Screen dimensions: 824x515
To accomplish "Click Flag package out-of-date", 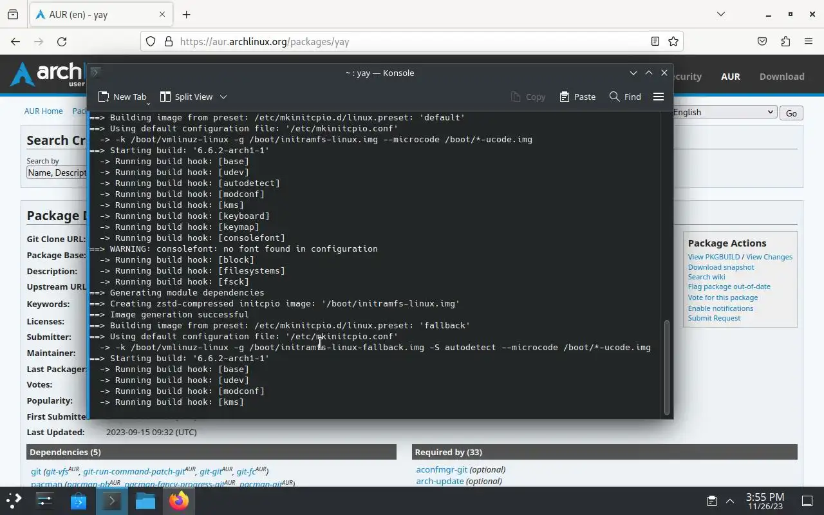I will tap(729, 286).
